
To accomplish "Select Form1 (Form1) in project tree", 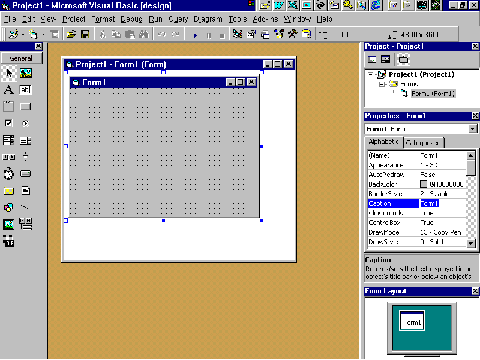I will click(433, 94).
